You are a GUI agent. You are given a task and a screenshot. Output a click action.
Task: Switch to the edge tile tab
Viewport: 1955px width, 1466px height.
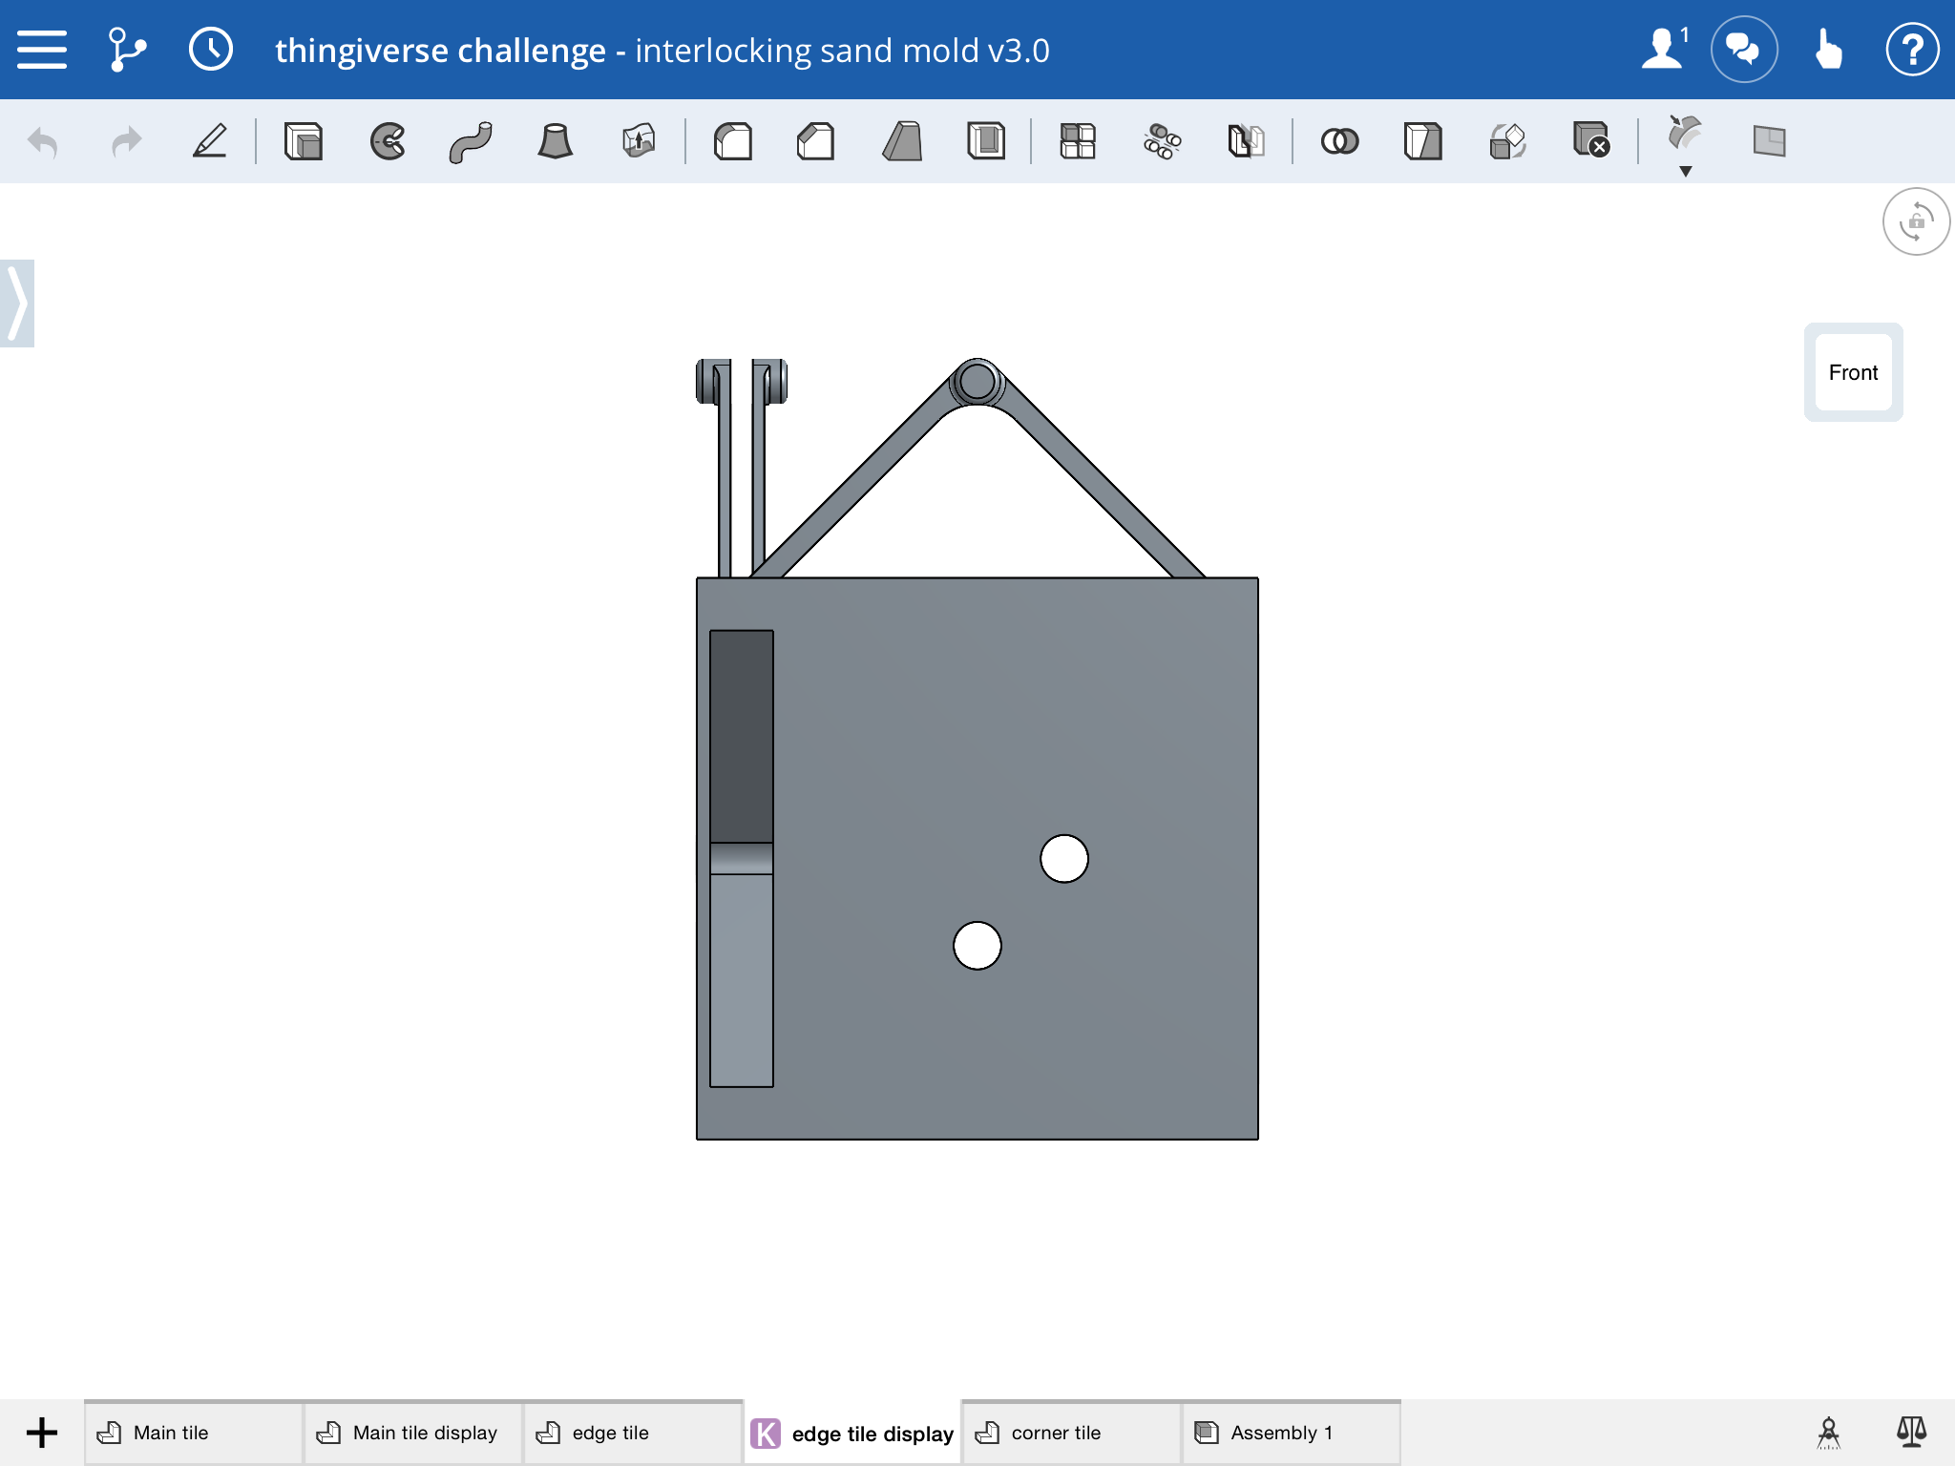[x=633, y=1433]
